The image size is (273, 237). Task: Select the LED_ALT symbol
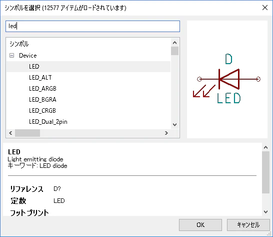[x=88, y=78]
